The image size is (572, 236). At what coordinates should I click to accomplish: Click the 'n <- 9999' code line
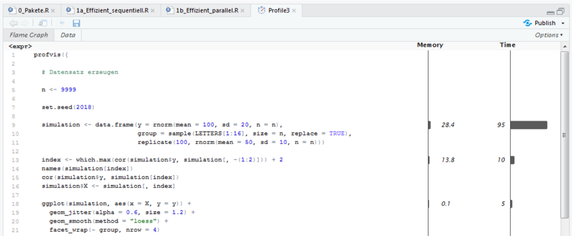coord(59,90)
